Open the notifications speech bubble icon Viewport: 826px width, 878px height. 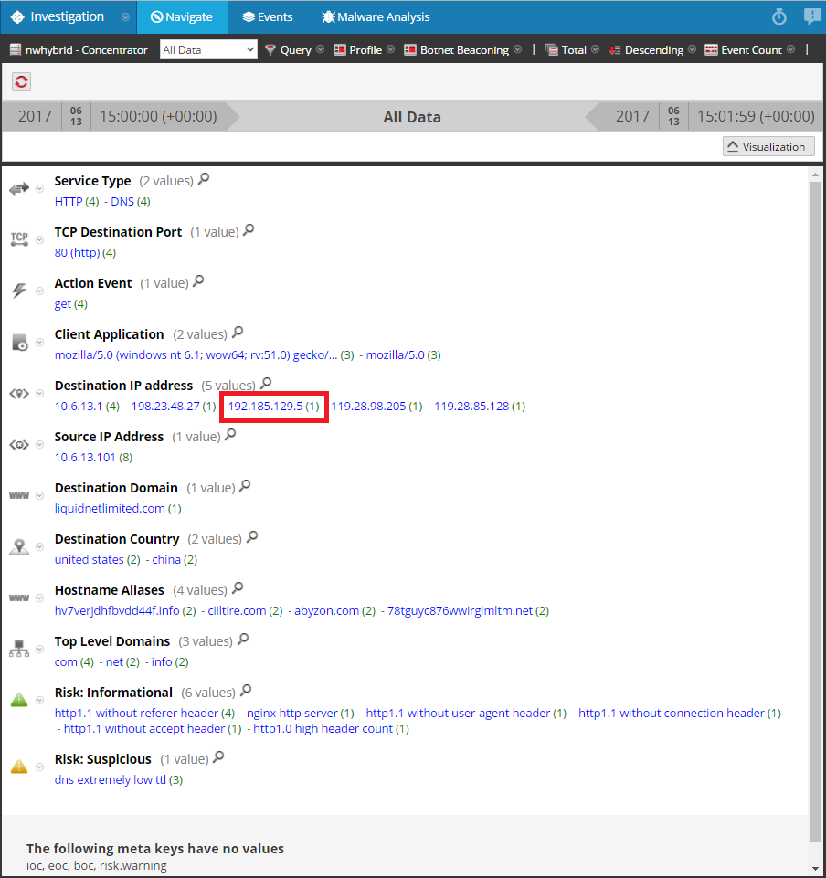pyautogui.click(x=811, y=16)
